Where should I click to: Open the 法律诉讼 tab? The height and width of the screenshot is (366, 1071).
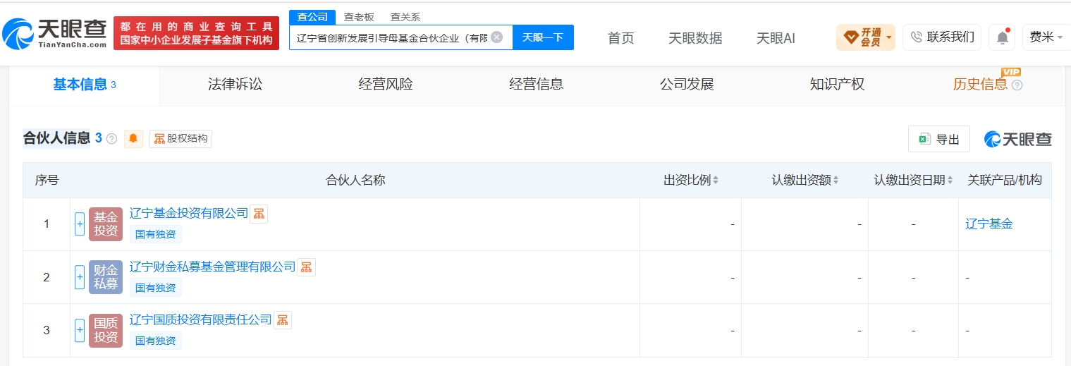pos(235,85)
